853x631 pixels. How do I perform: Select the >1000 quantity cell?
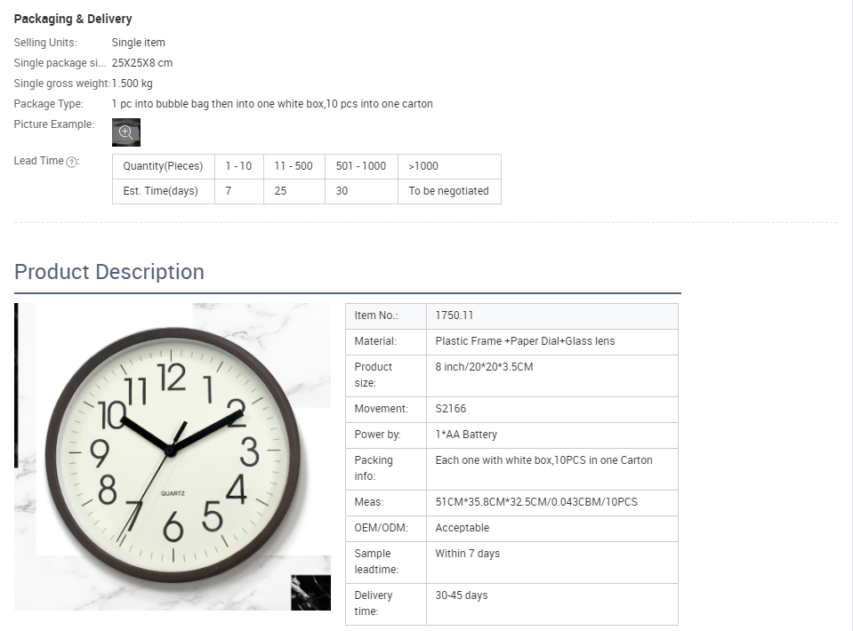(x=423, y=166)
